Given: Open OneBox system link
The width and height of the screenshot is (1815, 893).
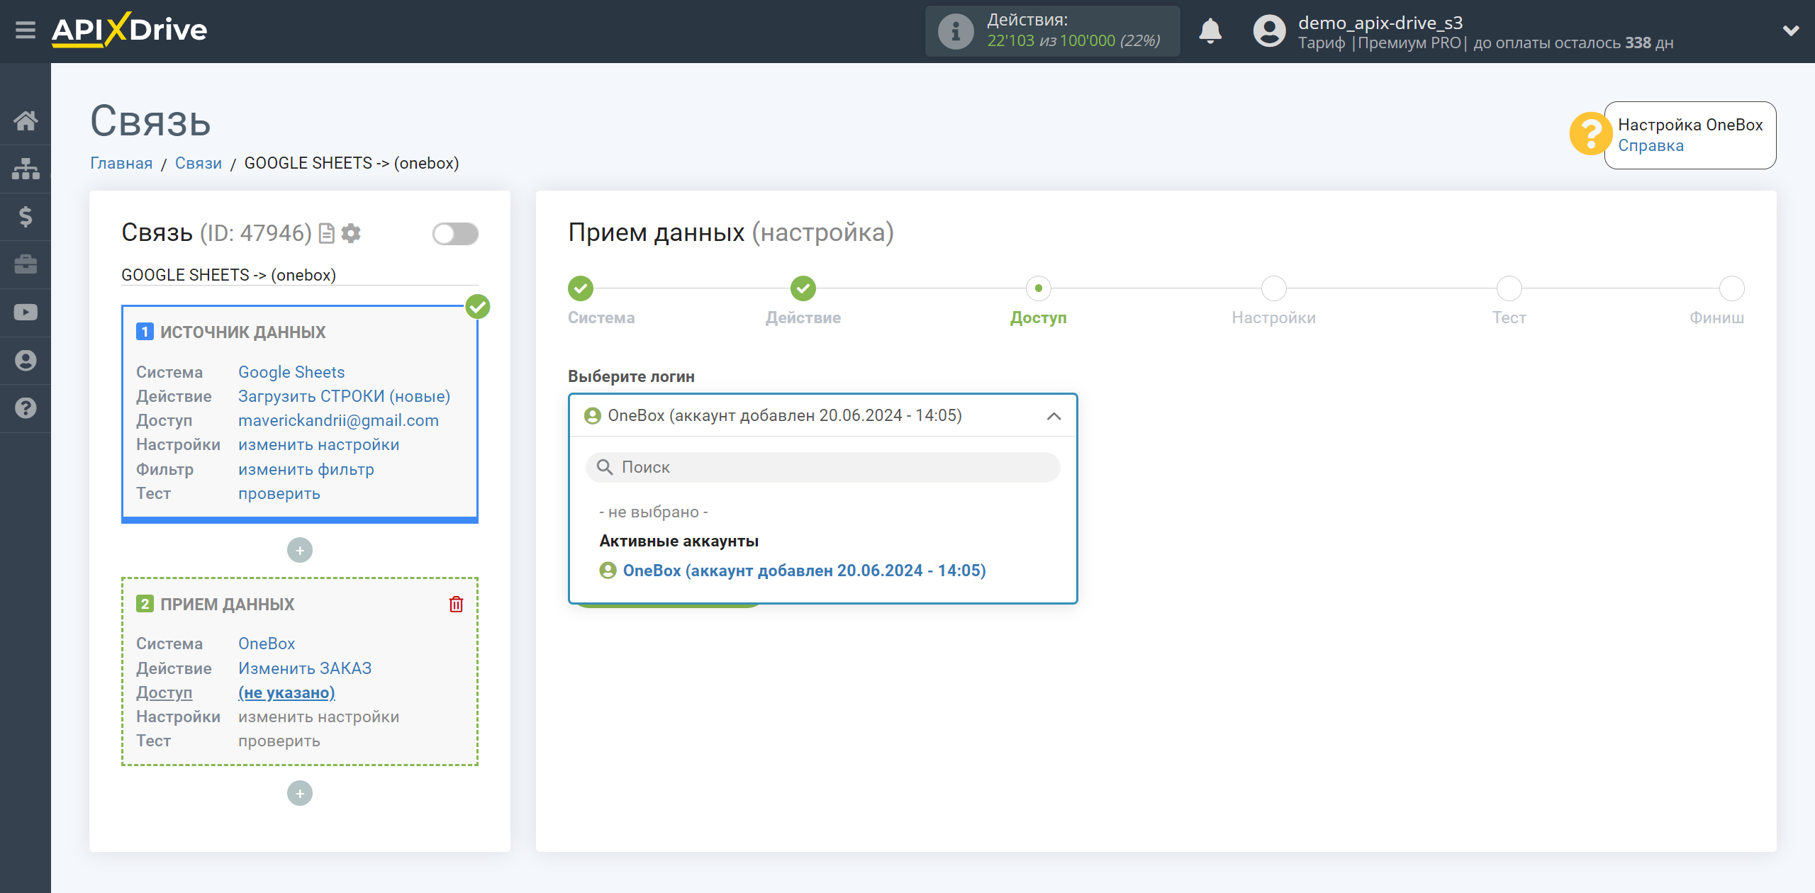Looking at the screenshot, I should pos(267,644).
